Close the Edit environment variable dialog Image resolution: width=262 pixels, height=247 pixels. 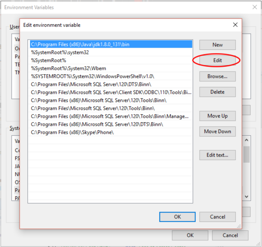point(235,25)
